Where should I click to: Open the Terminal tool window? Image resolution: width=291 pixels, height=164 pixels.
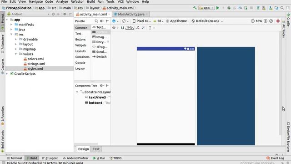(x=15, y=158)
